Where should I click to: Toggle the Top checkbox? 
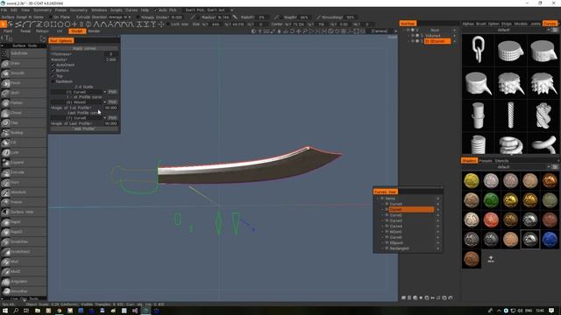[x=53, y=76]
